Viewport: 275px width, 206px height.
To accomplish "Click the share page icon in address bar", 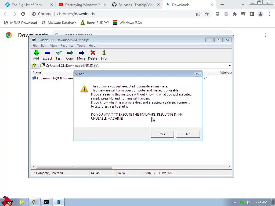I will (198, 14).
